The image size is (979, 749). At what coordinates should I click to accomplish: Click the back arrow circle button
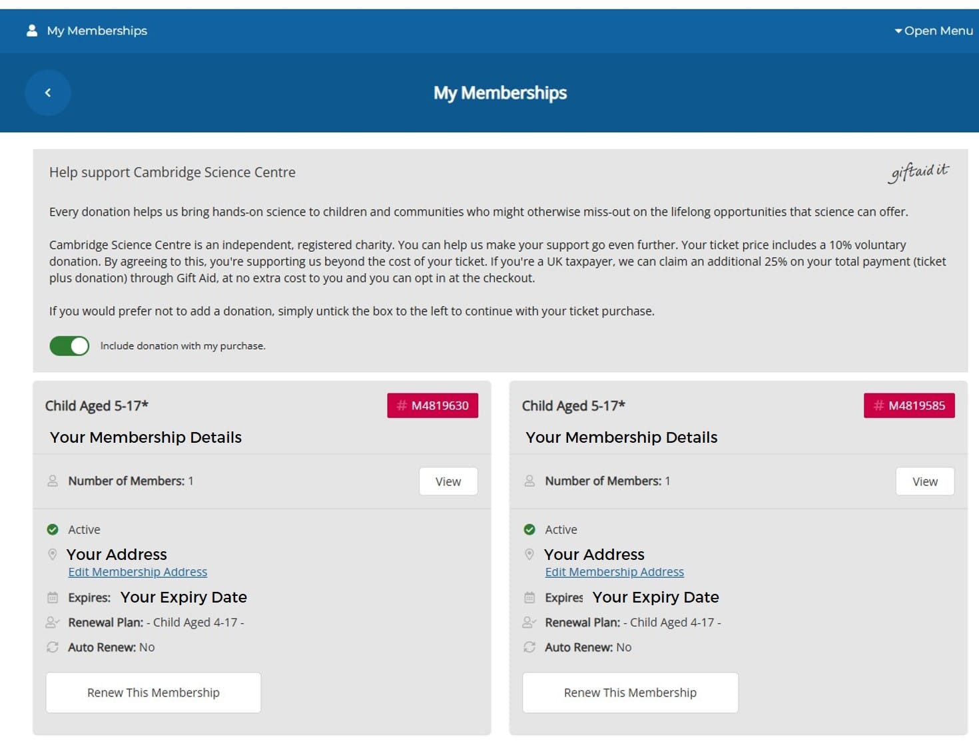tap(48, 93)
